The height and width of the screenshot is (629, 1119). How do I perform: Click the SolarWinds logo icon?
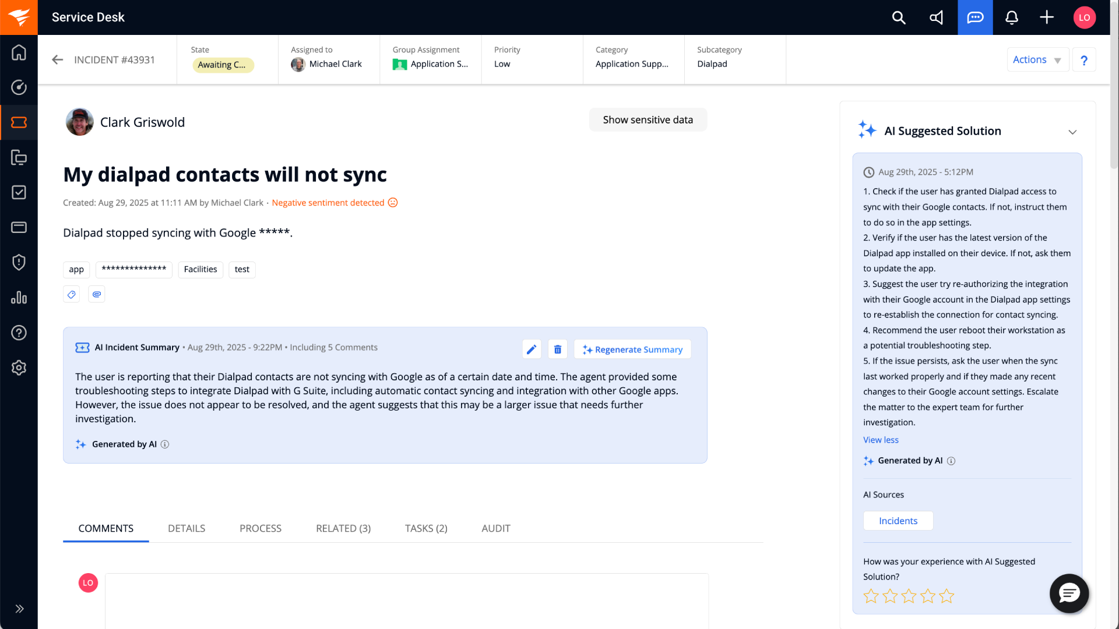point(19,17)
